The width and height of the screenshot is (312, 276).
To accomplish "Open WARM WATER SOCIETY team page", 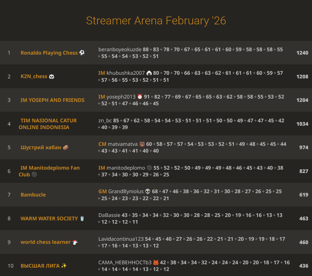I will click(49, 218).
